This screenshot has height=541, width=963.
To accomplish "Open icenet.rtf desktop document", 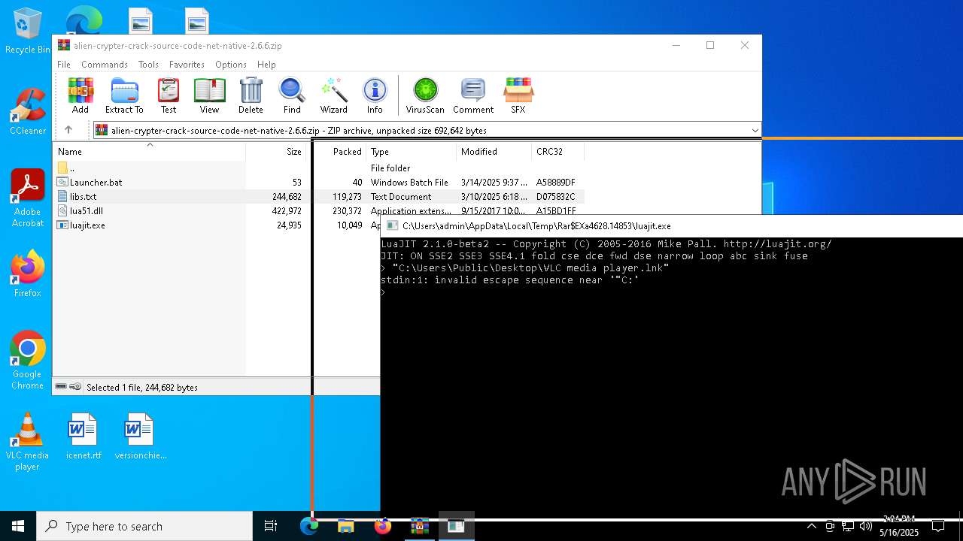I will click(83, 437).
